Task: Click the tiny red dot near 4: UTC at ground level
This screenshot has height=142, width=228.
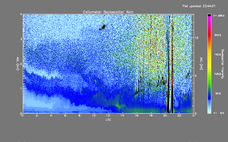Action: (x=54, y=108)
